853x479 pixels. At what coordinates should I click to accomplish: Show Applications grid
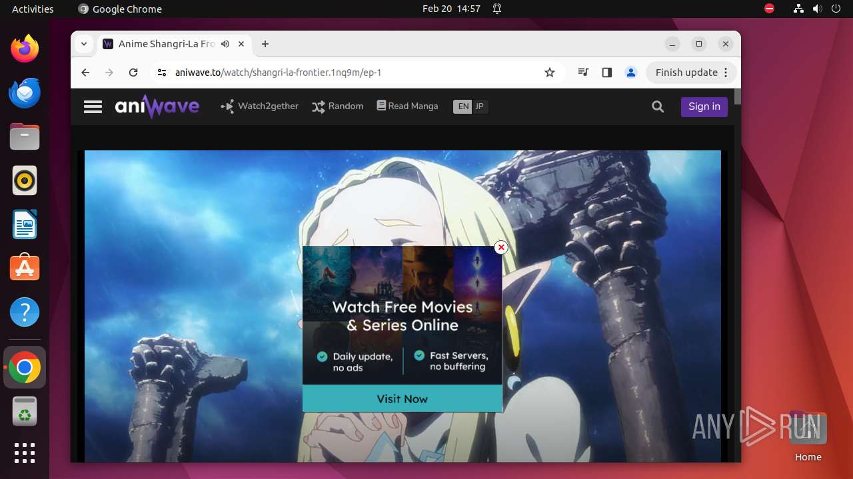25,453
